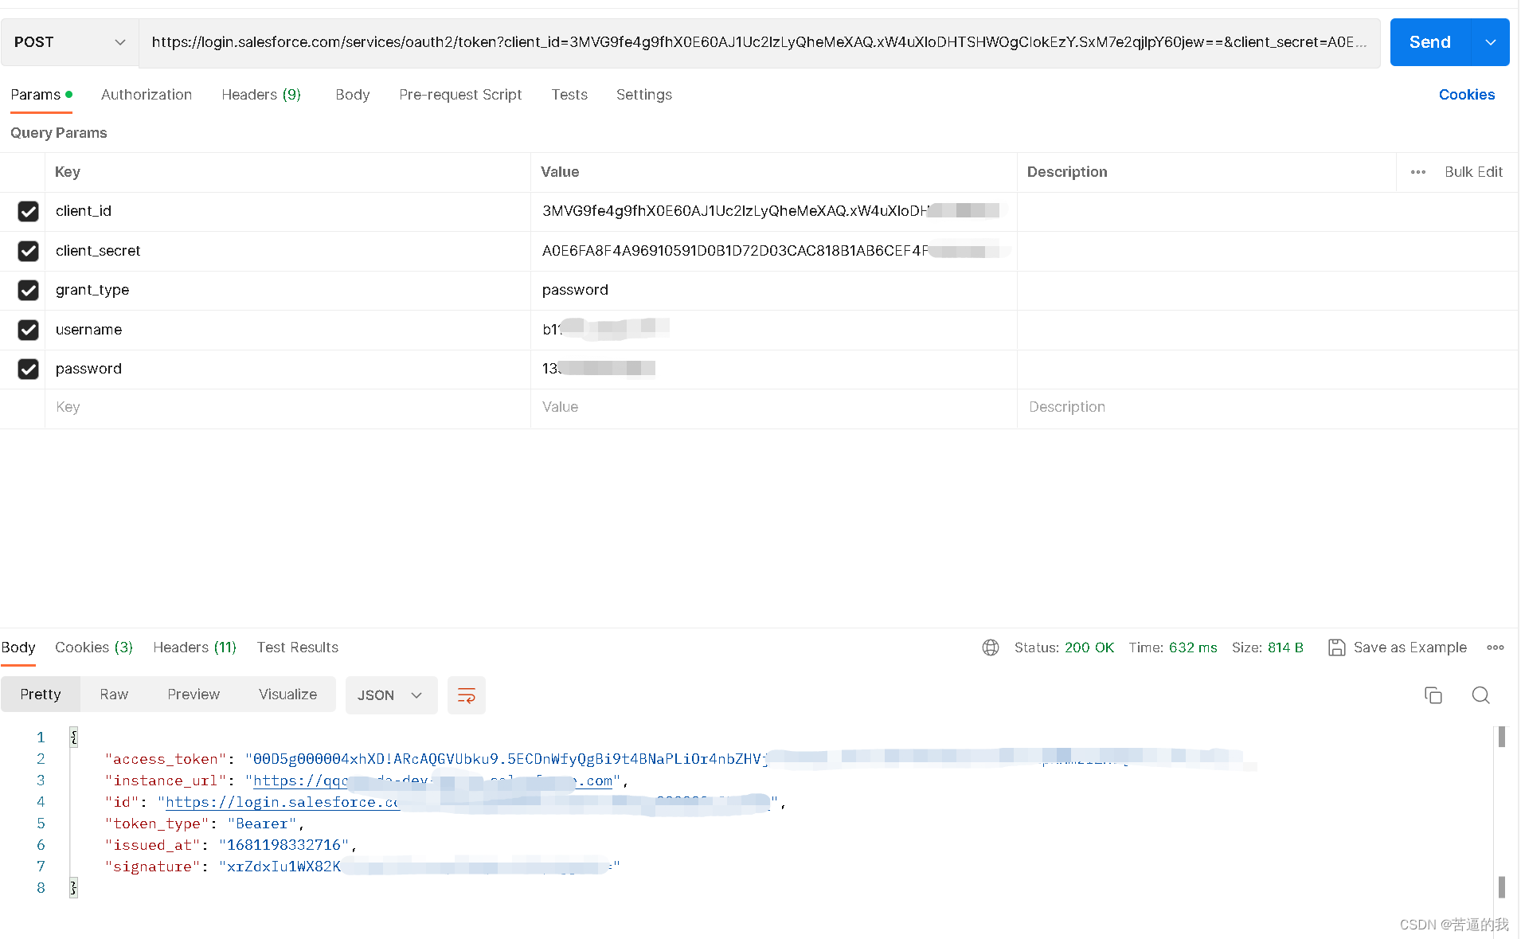This screenshot has height=939, width=1521.
Task: Uncheck the client_secret query parameter
Action: [28, 251]
